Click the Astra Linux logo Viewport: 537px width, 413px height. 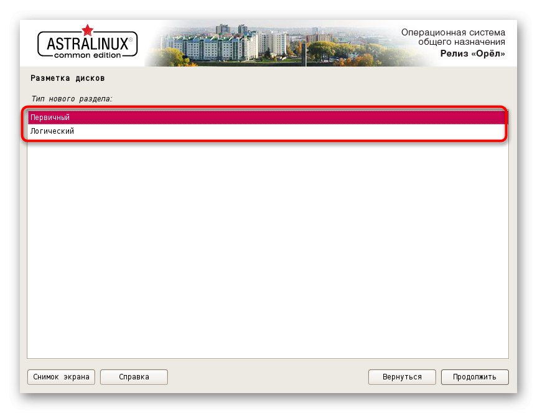coord(86,43)
